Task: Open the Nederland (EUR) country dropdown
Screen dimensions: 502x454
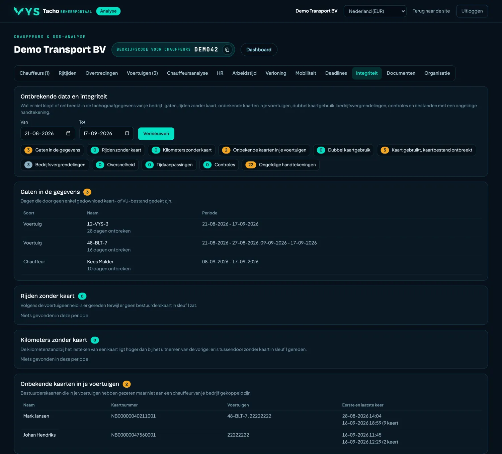Action: [x=375, y=11]
